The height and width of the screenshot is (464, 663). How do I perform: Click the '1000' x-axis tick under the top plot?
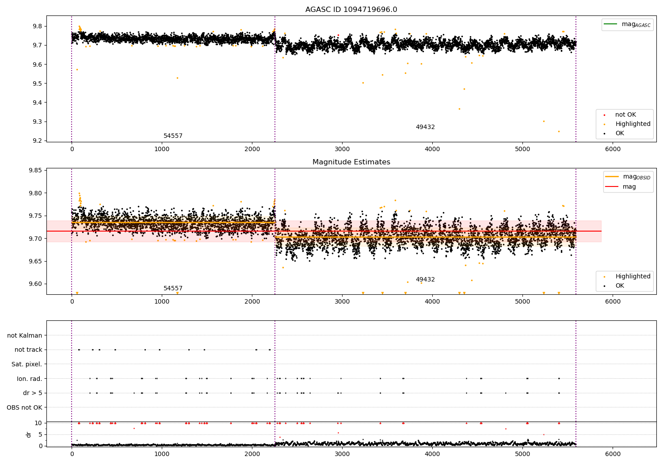pos(162,149)
